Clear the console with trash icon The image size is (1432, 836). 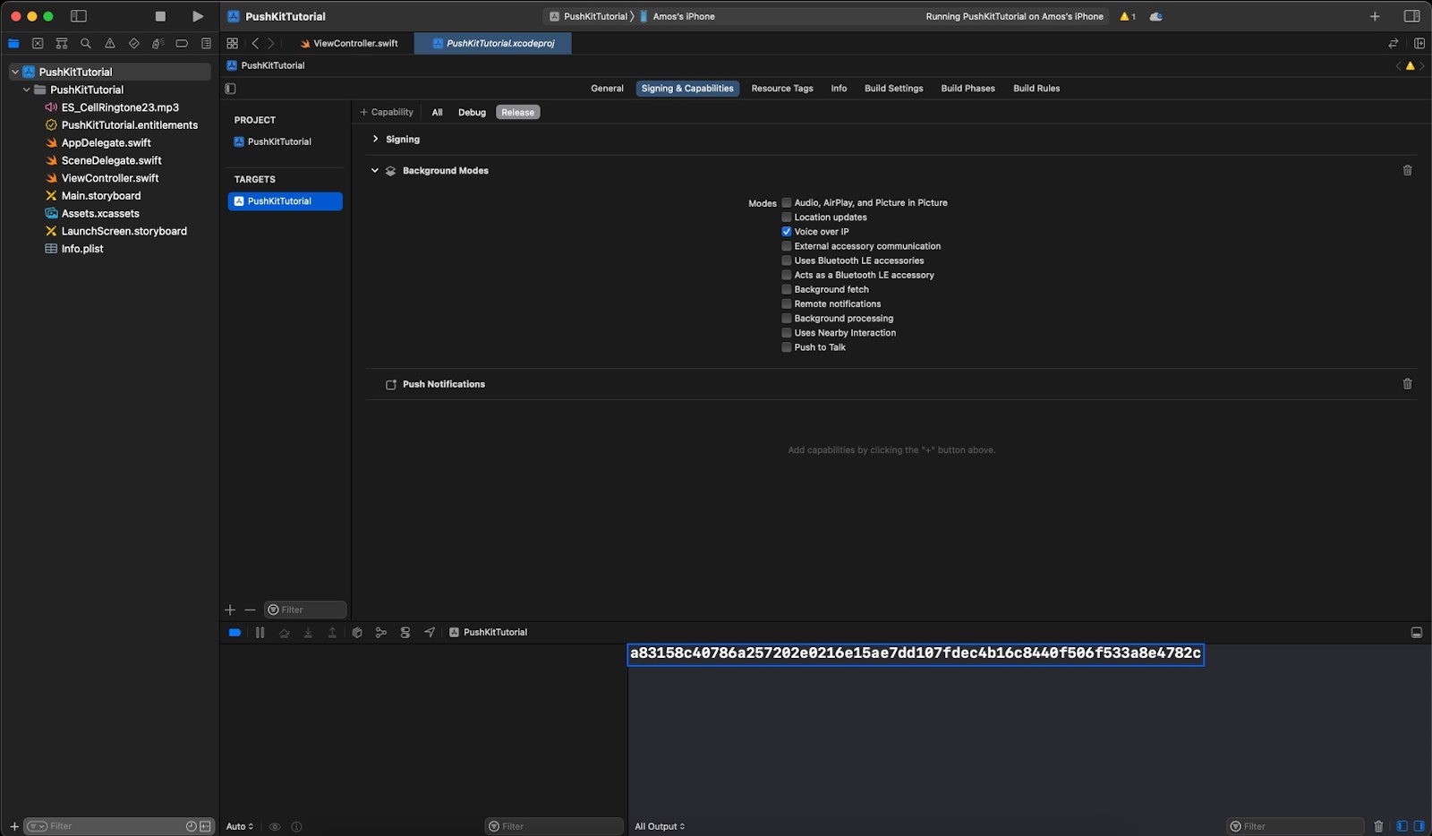pos(1378,826)
